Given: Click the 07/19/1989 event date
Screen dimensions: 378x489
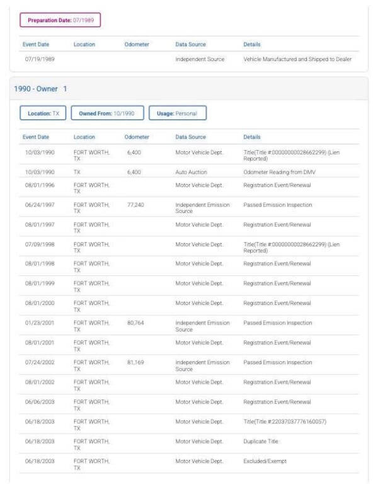Looking at the screenshot, I should (38, 59).
